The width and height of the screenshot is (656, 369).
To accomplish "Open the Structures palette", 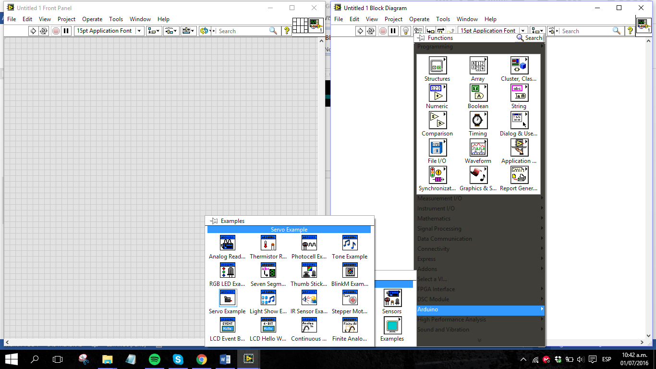I will (437, 65).
